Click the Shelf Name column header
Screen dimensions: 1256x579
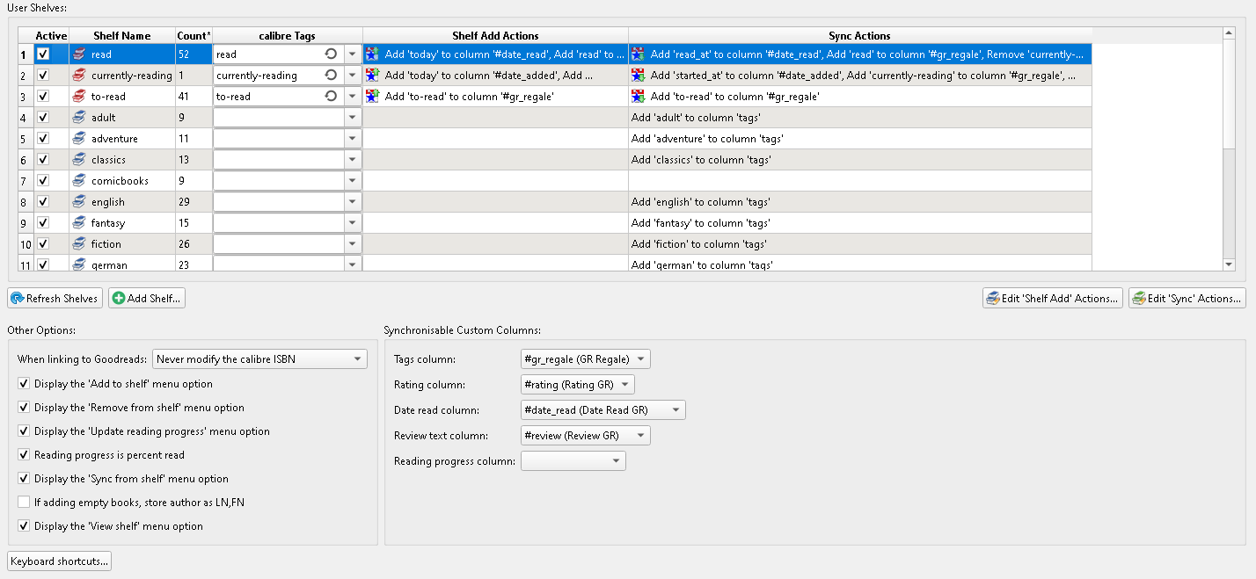click(x=122, y=36)
